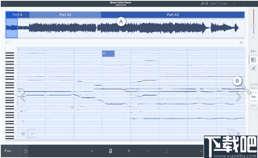
Task: Switch to the waveform view mode
Action: pos(253,51)
